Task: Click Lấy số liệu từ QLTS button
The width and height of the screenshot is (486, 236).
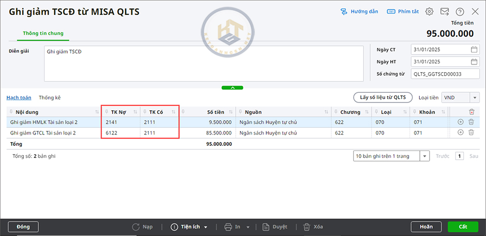Action: coord(383,97)
